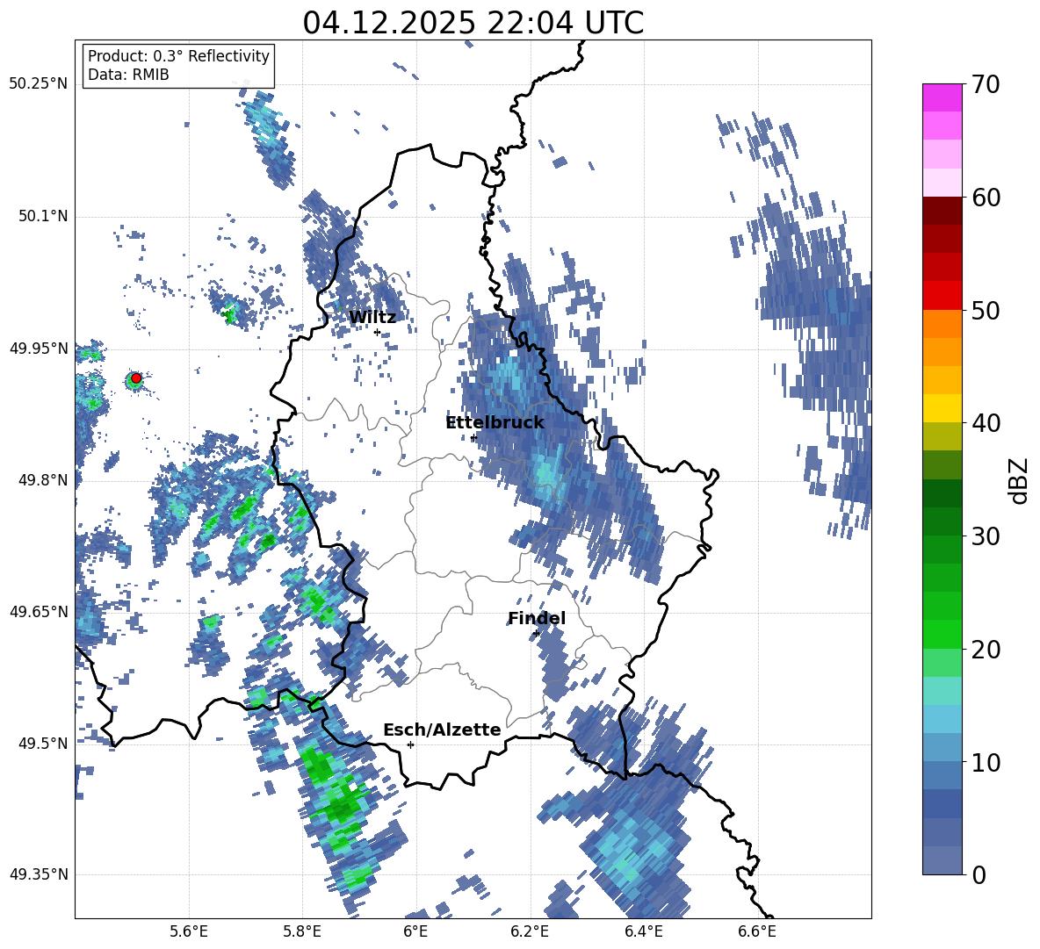The height and width of the screenshot is (949, 1040).
Task: Click the cross marker under Findel
Action: [x=537, y=634]
